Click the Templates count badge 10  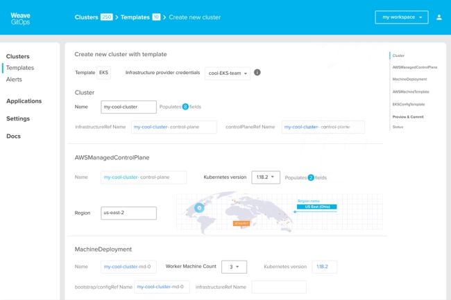pyautogui.click(x=156, y=17)
